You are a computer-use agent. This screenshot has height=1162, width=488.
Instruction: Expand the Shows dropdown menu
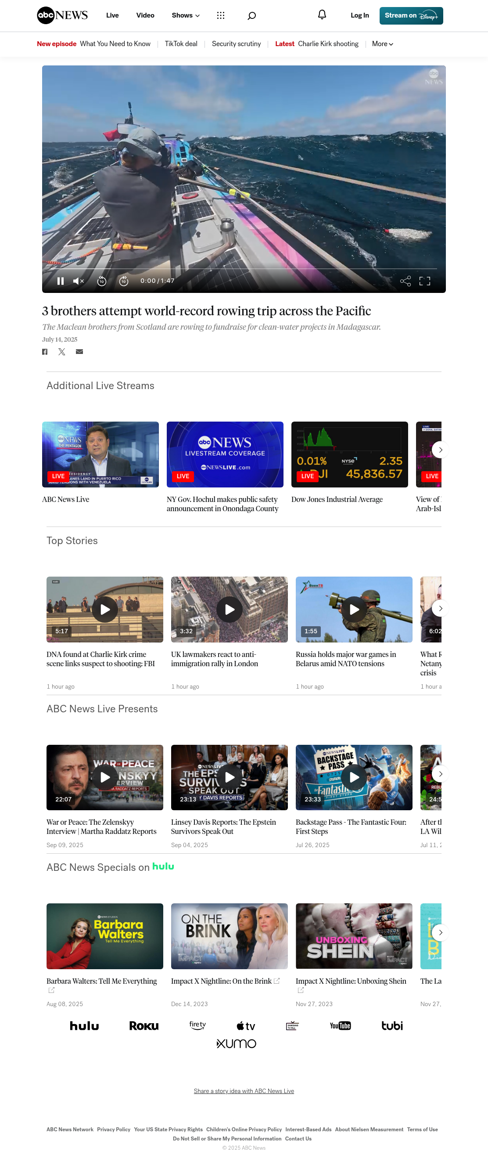[x=185, y=15]
